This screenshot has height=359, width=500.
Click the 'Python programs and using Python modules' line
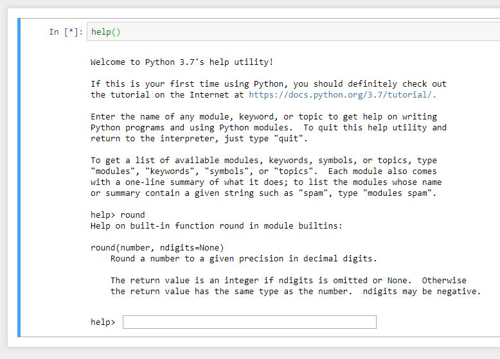pyautogui.click(x=269, y=127)
